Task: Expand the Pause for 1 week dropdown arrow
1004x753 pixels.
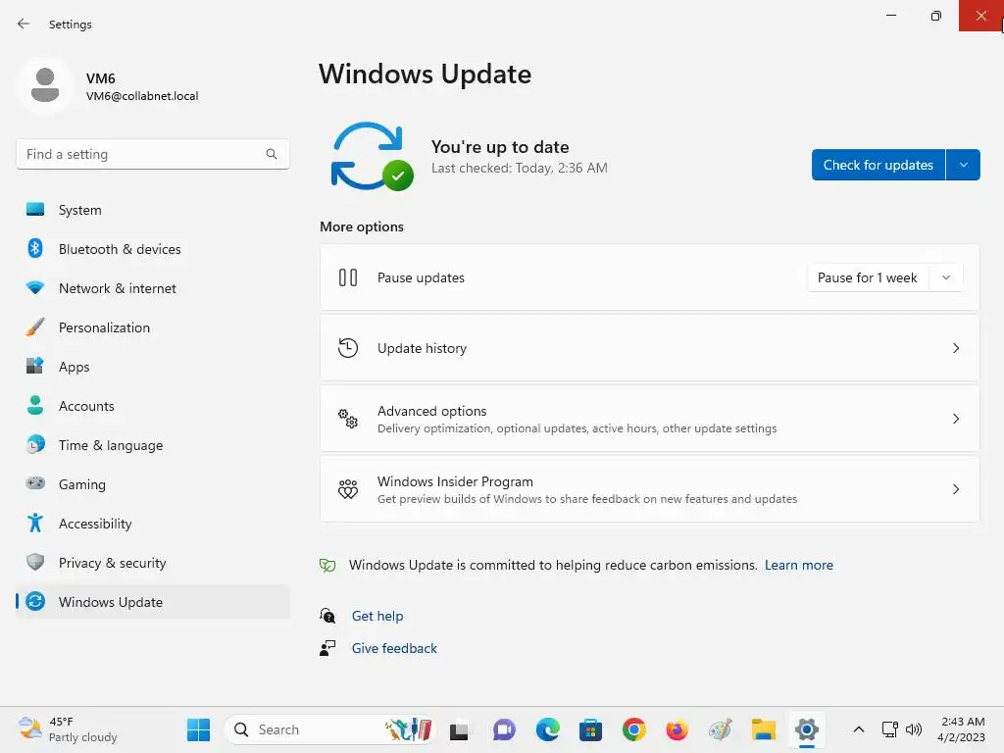Action: point(946,277)
